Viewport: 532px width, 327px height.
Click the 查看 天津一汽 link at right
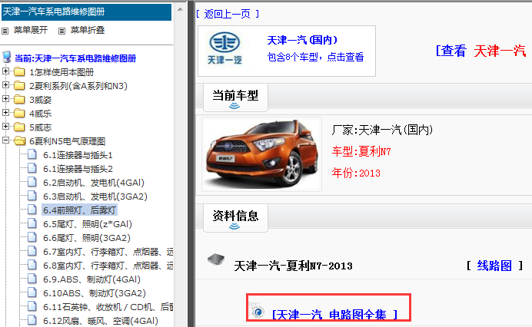click(480, 51)
